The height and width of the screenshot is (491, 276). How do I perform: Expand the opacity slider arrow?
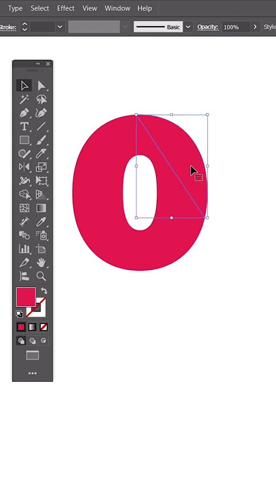click(x=255, y=27)
